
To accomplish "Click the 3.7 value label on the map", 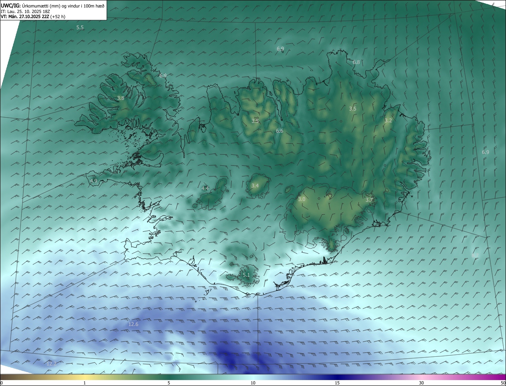I will 369,200.
